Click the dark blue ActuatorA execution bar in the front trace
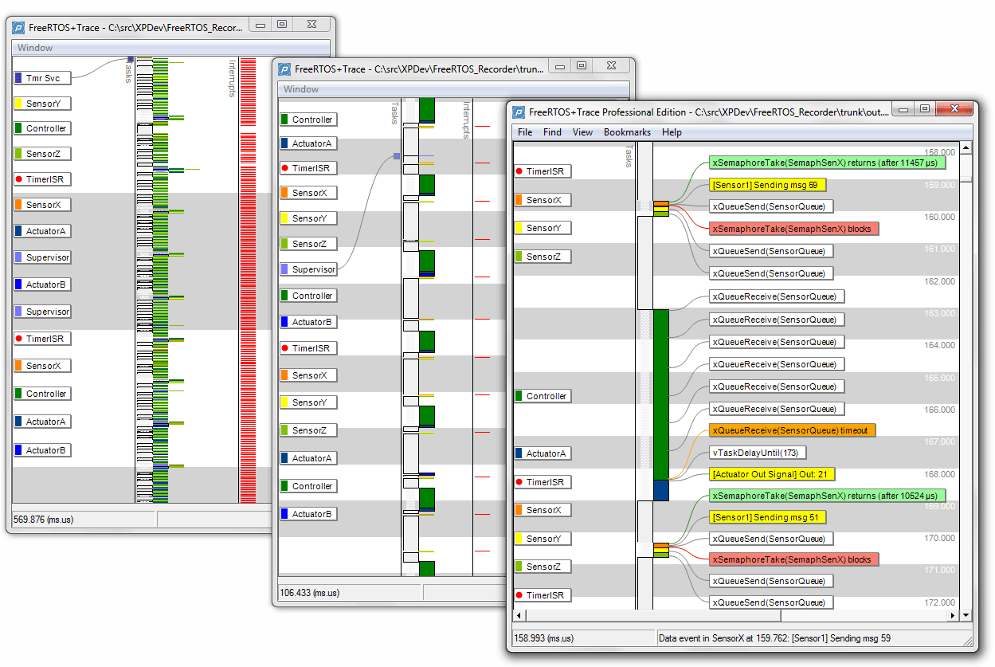The height and width of the screenshot is (667, 995). tap(660, 490)
